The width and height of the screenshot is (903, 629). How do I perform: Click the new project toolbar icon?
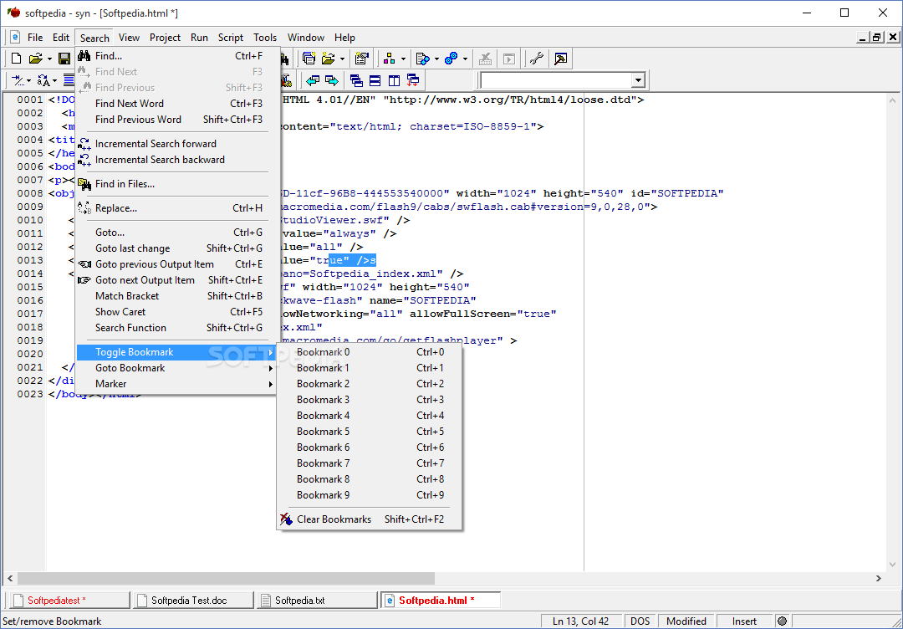pyautogui.click(x=309, y=59)
